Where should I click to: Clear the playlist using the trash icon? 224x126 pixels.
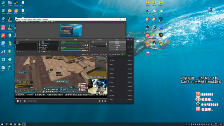(x=131, y=47)
